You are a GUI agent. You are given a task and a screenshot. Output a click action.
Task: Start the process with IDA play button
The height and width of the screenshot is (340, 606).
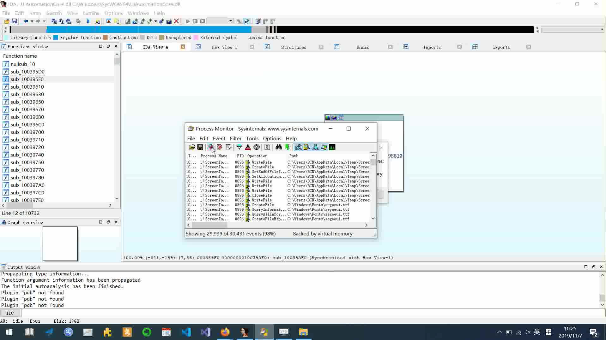(x=188, y=21)
